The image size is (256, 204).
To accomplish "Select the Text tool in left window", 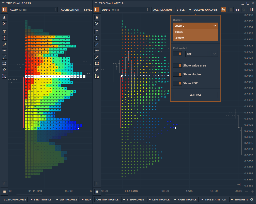I will pyautogui.click(x=4, y=32).
